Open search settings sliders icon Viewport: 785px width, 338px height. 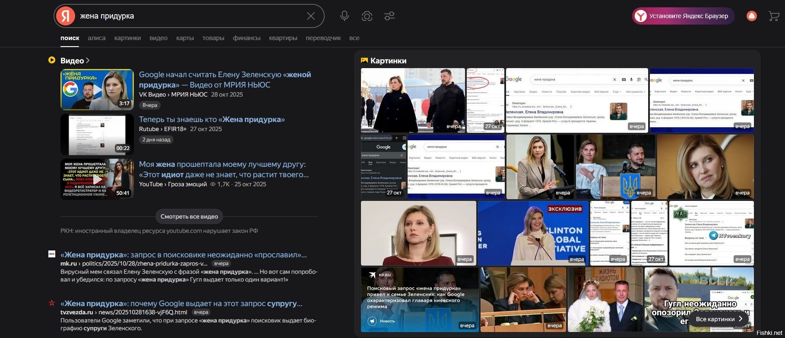[x=389, y=16]
